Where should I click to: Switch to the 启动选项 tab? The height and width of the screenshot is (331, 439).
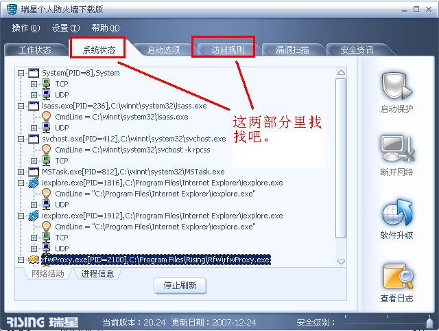click(x=163, y=50)
